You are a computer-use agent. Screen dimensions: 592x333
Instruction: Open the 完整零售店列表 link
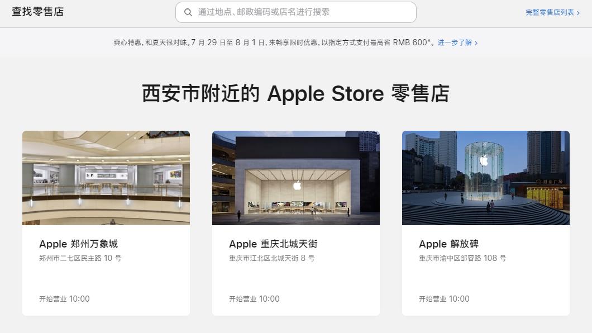(550, 12)
